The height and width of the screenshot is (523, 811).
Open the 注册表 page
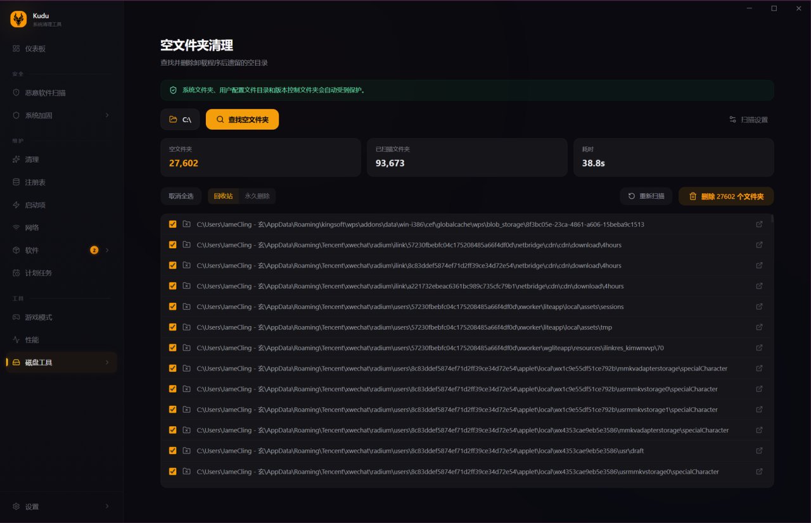(x=61, y=182)
